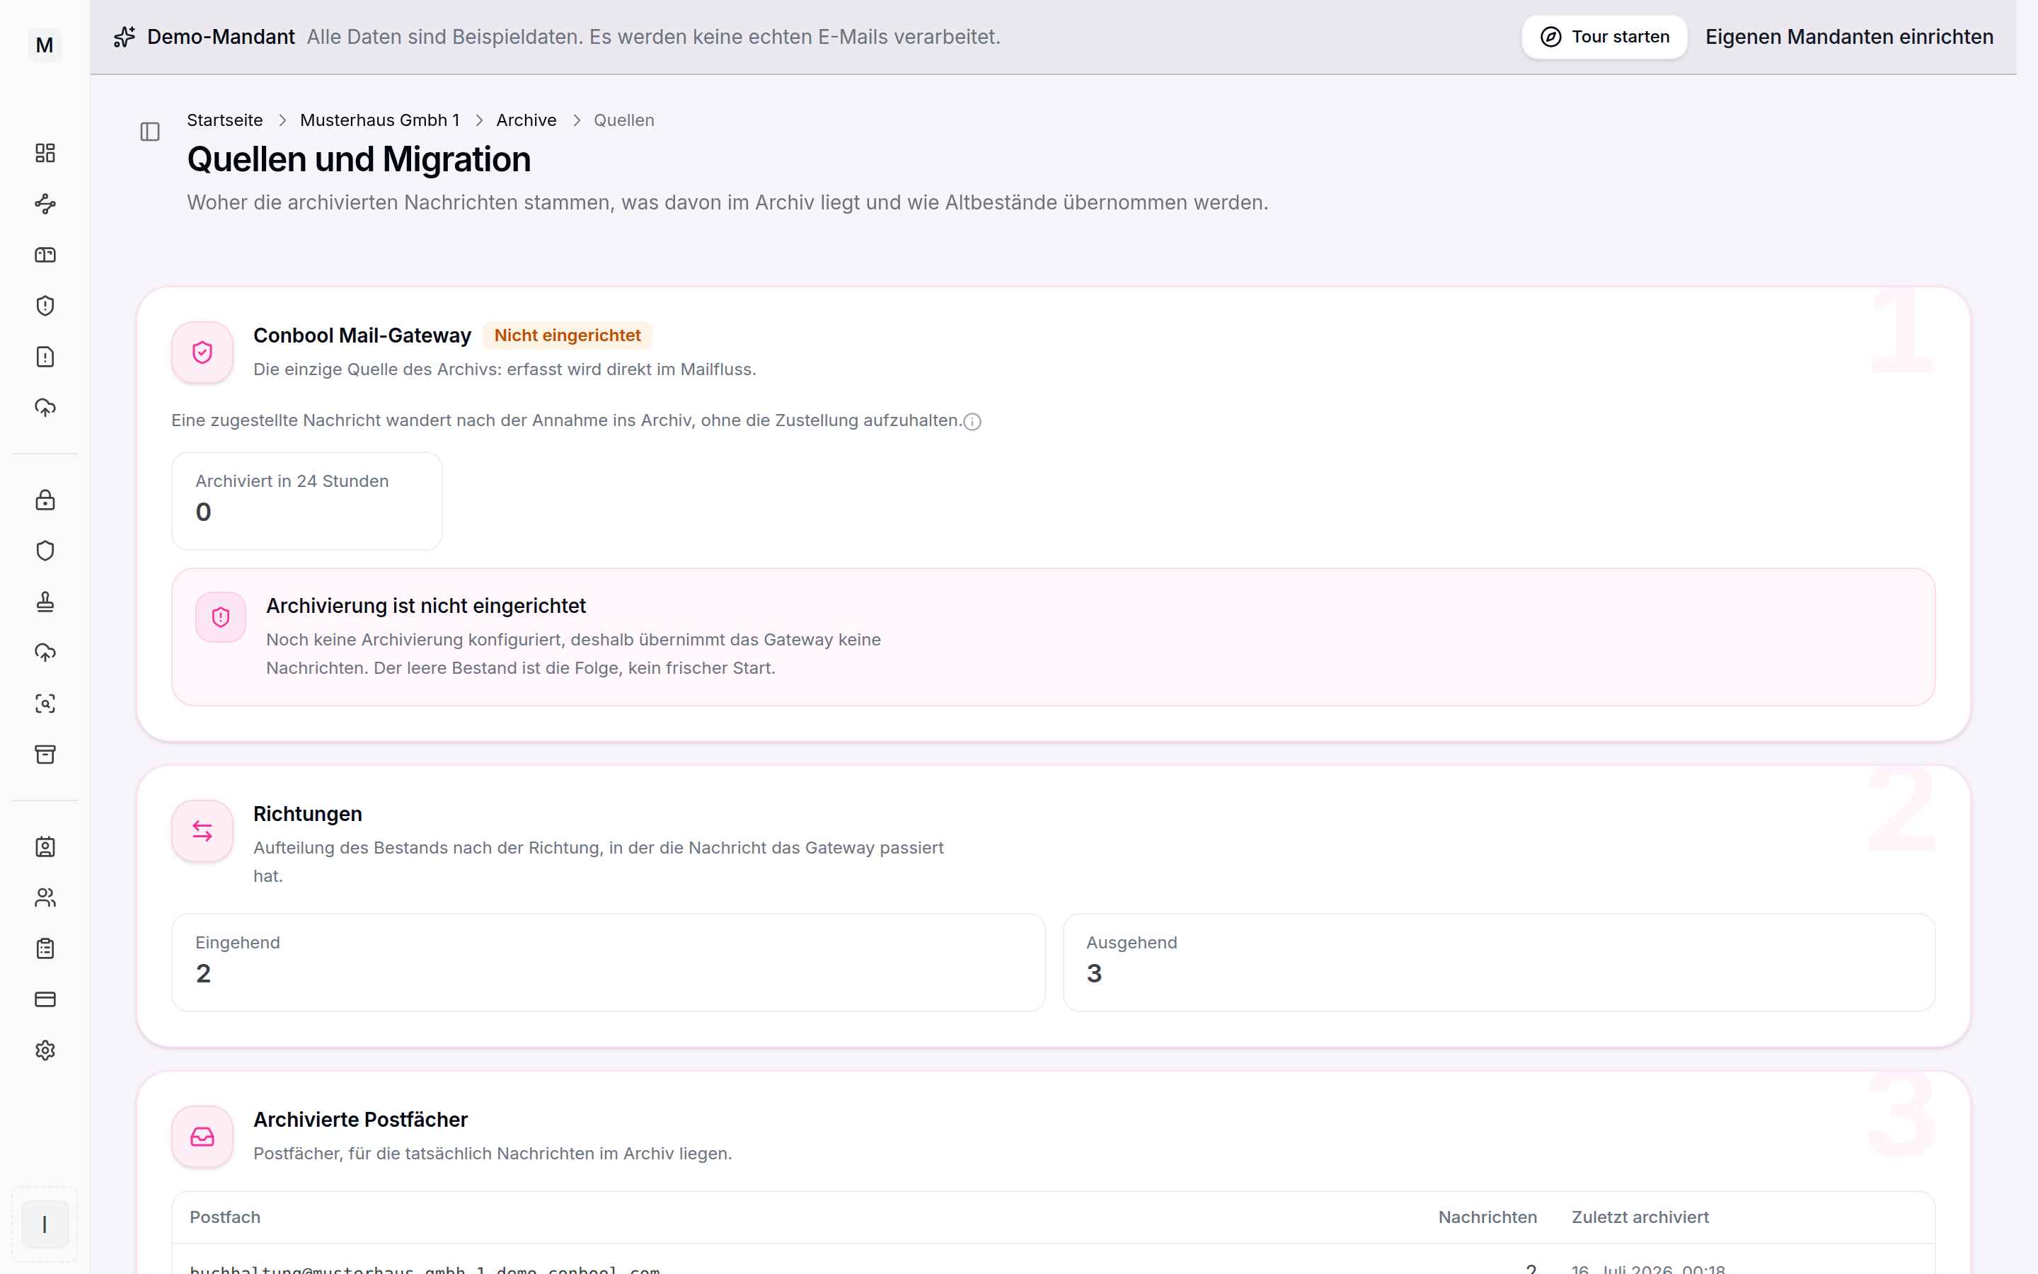
Task: Open the file with exclamation mark sidebar icon
Action: point(45,357)
